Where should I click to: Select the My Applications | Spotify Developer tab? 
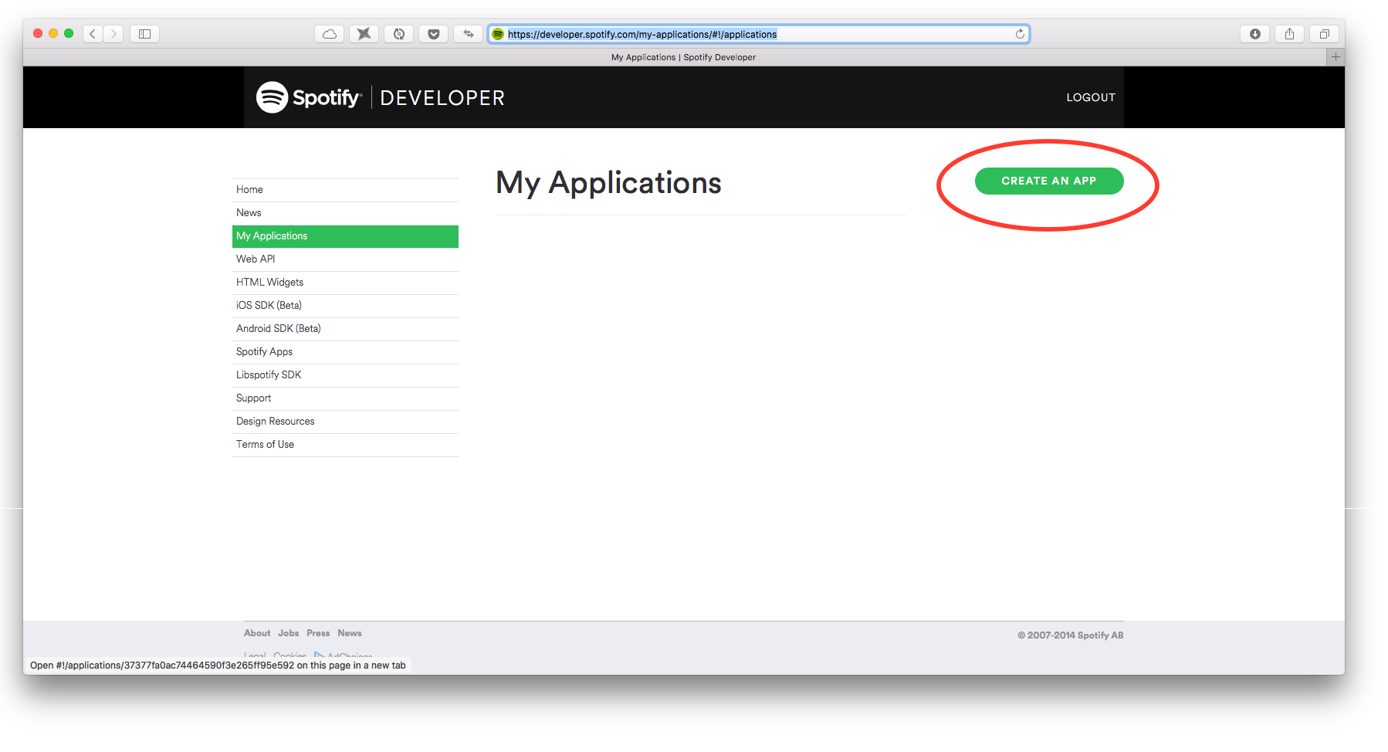(683, 57)
